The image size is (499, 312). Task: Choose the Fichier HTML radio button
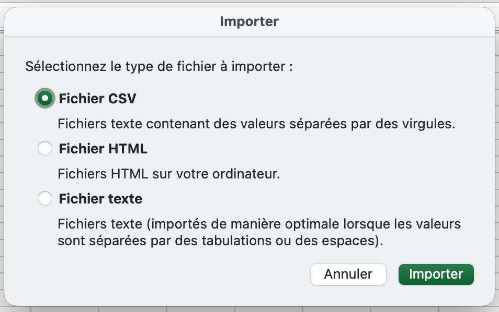click(45, 149)
